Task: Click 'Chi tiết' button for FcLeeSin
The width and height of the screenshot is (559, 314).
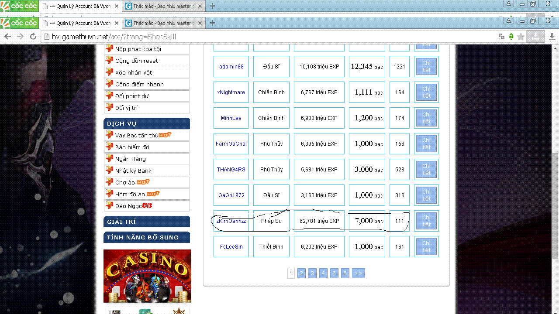Action: [426, 247]
